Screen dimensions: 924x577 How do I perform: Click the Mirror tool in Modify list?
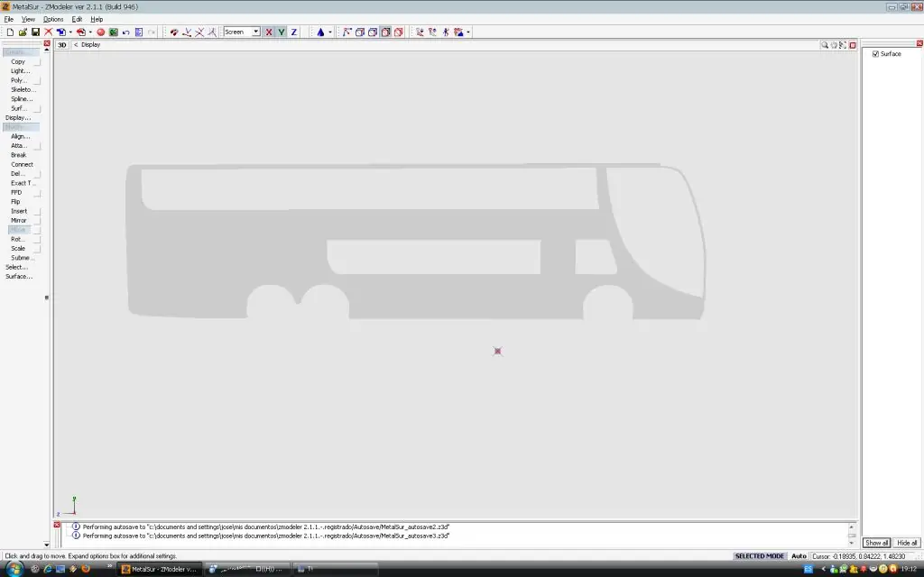[x=18, y=220]
